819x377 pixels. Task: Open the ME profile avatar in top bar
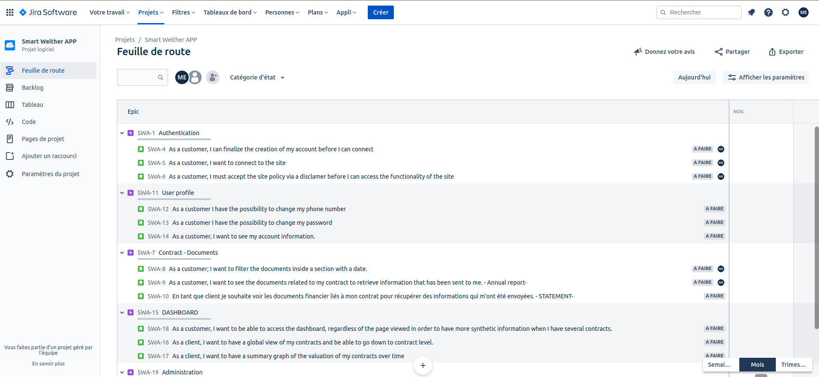(x=804, y=12)
